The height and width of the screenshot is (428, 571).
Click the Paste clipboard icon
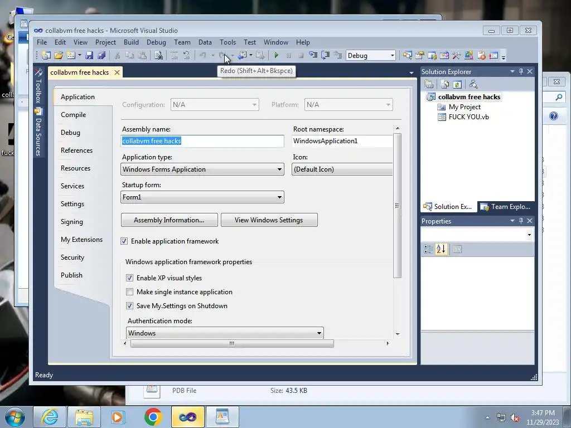142,55
